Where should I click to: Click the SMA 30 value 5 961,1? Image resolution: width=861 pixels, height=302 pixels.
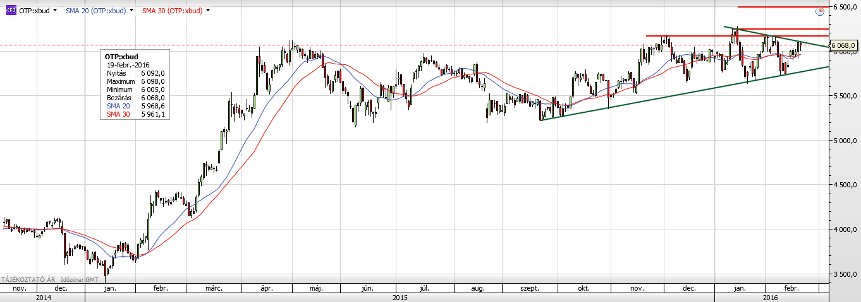pos(152,114)
